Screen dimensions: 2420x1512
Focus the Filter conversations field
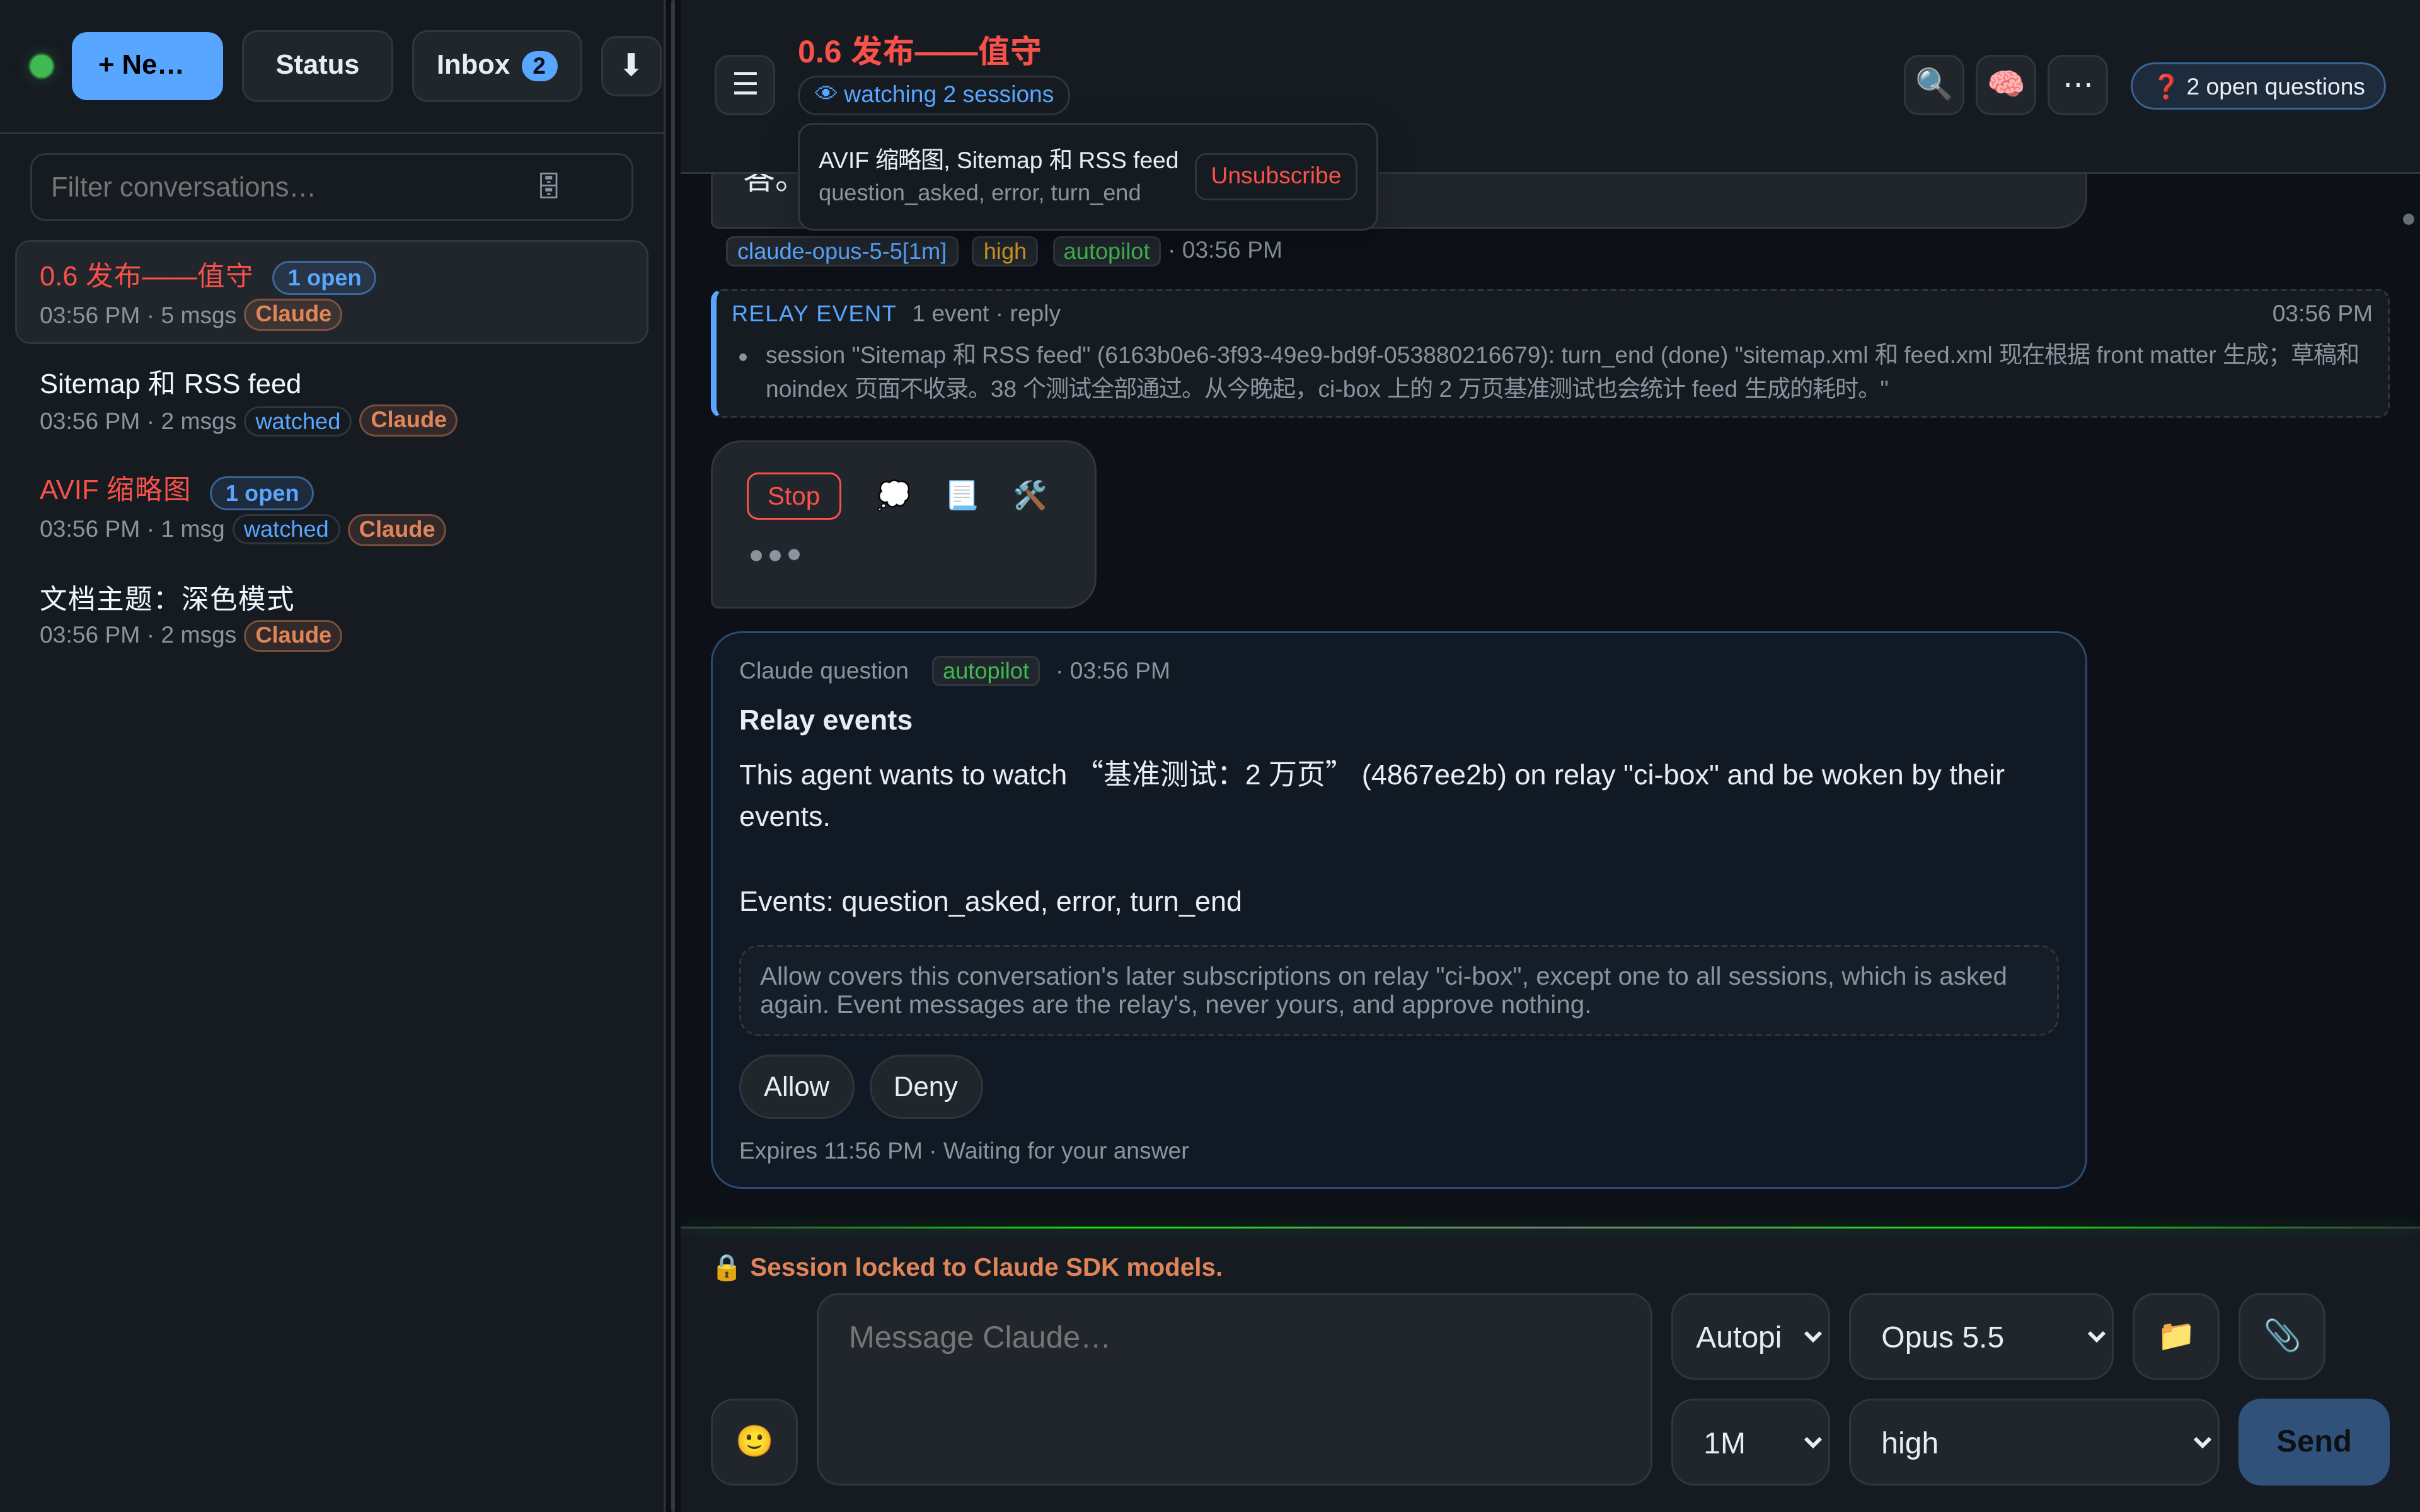(331, 187)
